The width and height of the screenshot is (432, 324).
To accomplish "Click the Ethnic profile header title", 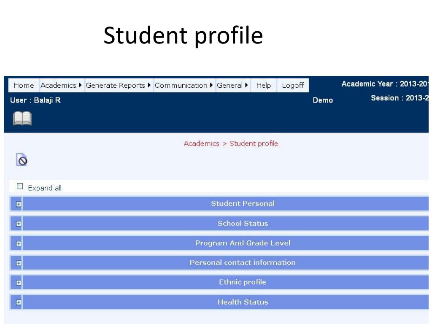I will tap(243, 282).
